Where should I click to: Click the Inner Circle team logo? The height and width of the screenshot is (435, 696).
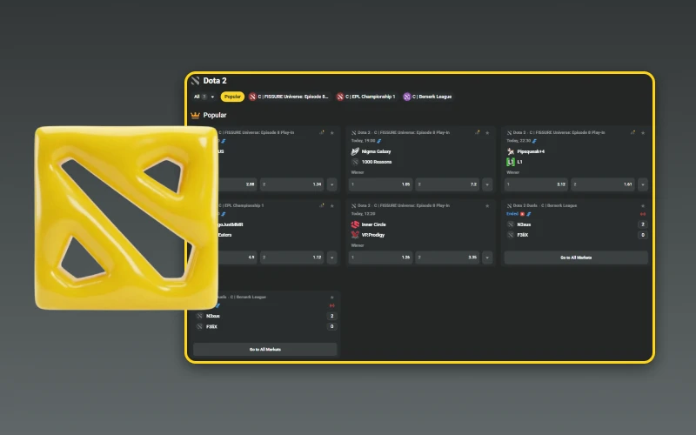point(355,224)
